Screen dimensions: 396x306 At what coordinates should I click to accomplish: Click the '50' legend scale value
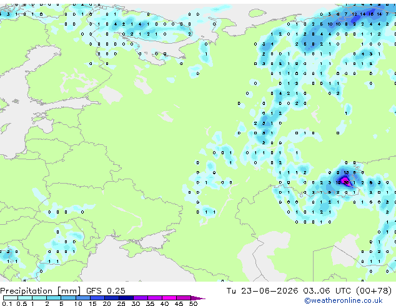click(193, 304)
